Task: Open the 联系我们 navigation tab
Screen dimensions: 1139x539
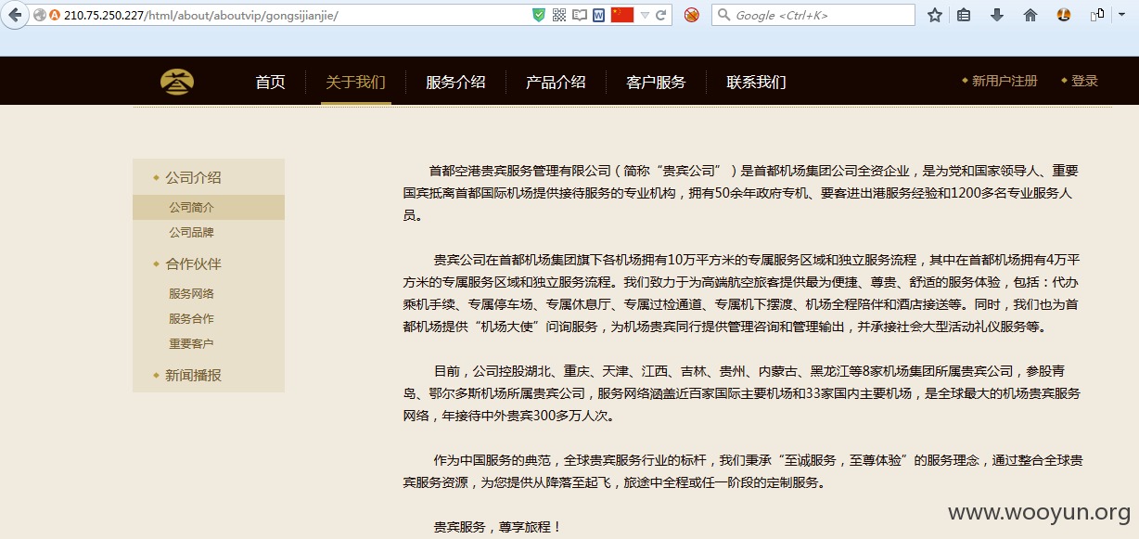Action: [x=756, y=82]
